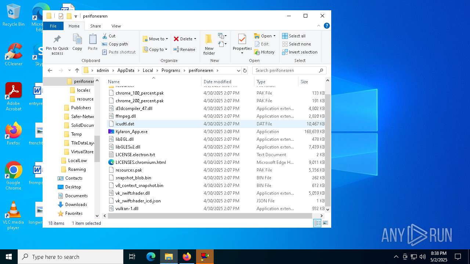Click Invert selection

click(x=300, y=52)
